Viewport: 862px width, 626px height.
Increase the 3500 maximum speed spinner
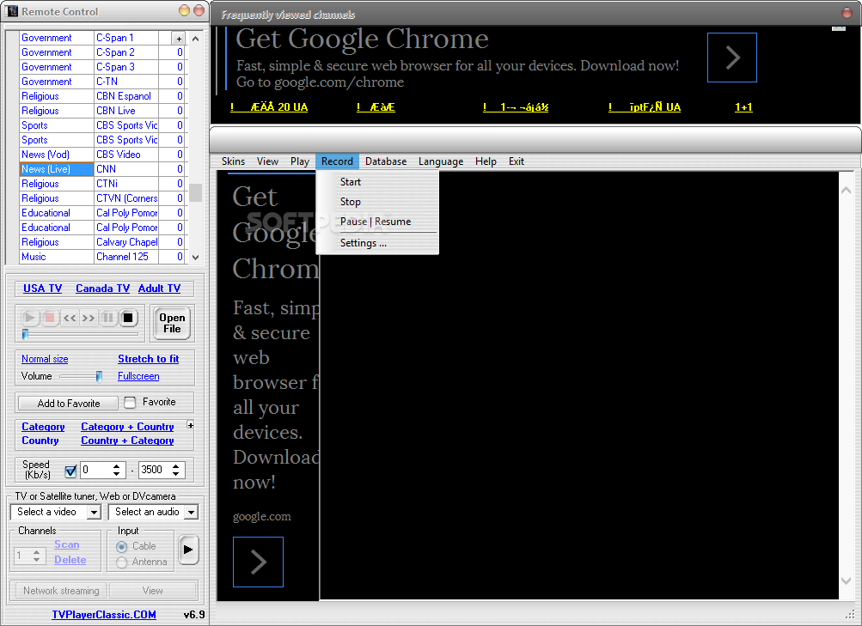click(175, 466)
